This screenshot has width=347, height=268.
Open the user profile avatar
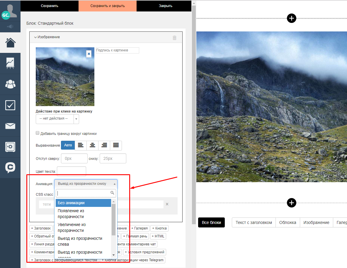10,11
